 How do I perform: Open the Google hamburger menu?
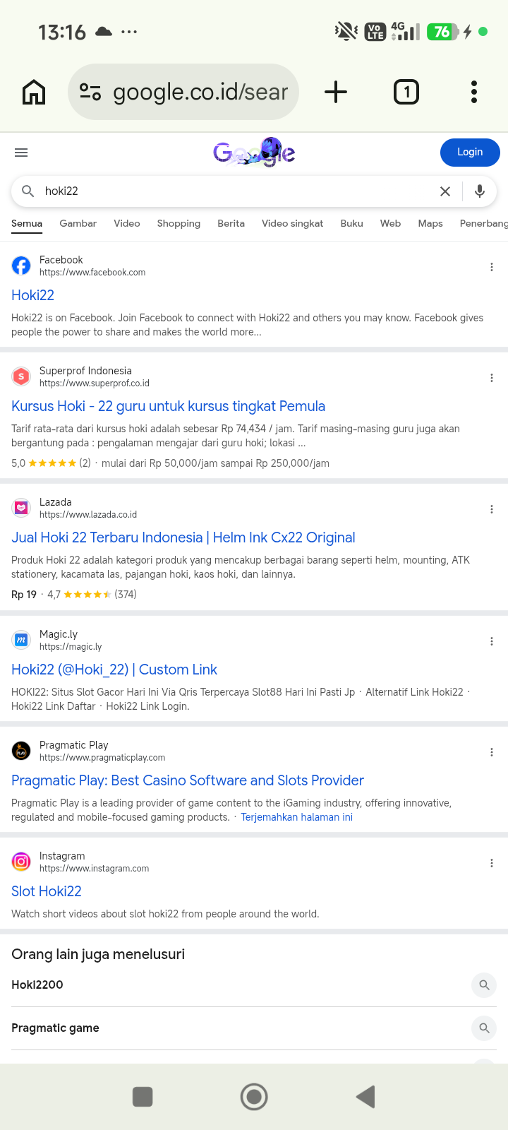coord(21,153)
